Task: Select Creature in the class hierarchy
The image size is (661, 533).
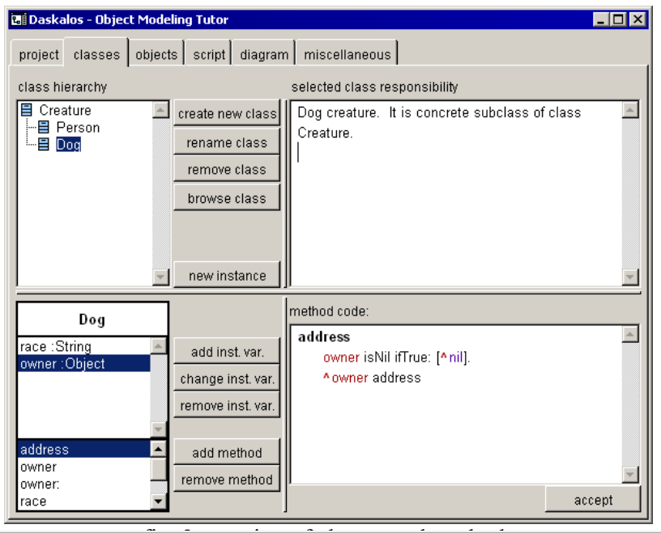Action: point(65,110)
